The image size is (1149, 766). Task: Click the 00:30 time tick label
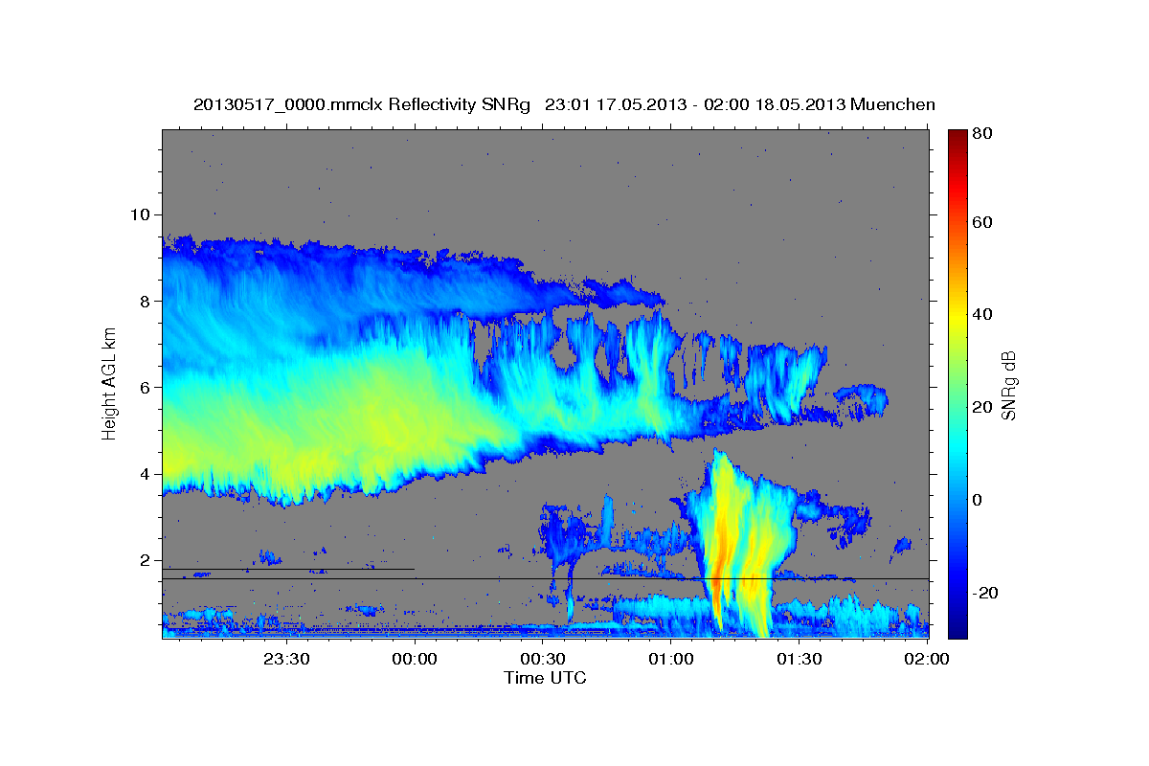[x=542, y=659]
